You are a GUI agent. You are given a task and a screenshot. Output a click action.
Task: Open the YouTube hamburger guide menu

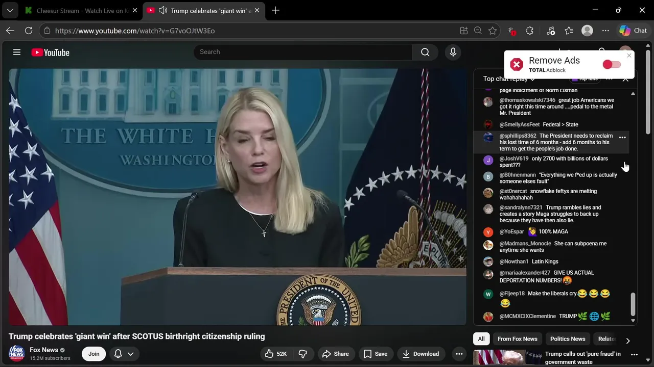(17, 53)
